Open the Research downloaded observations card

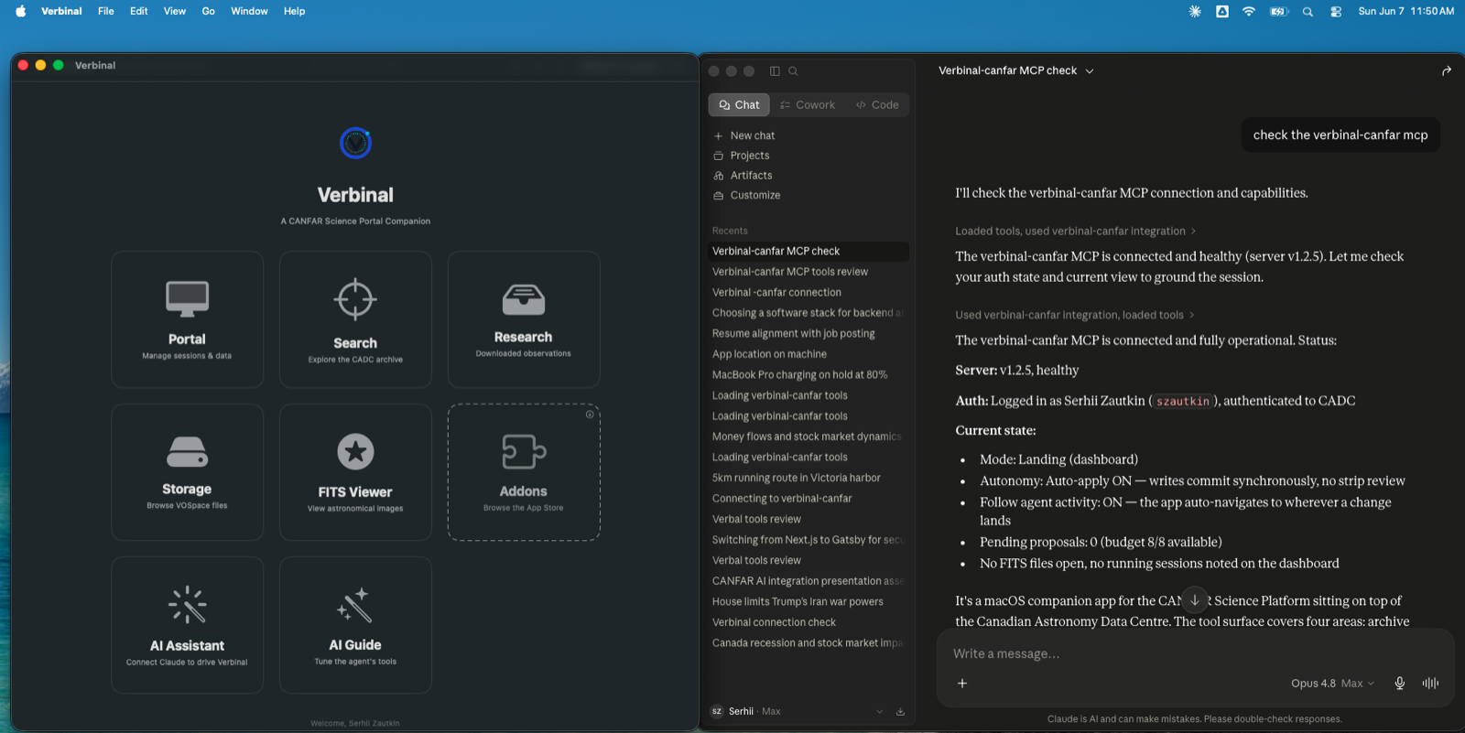pos(524,319)
